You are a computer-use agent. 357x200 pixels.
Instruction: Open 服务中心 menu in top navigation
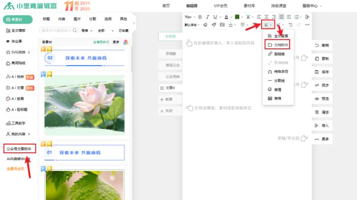tap(312, 6)
